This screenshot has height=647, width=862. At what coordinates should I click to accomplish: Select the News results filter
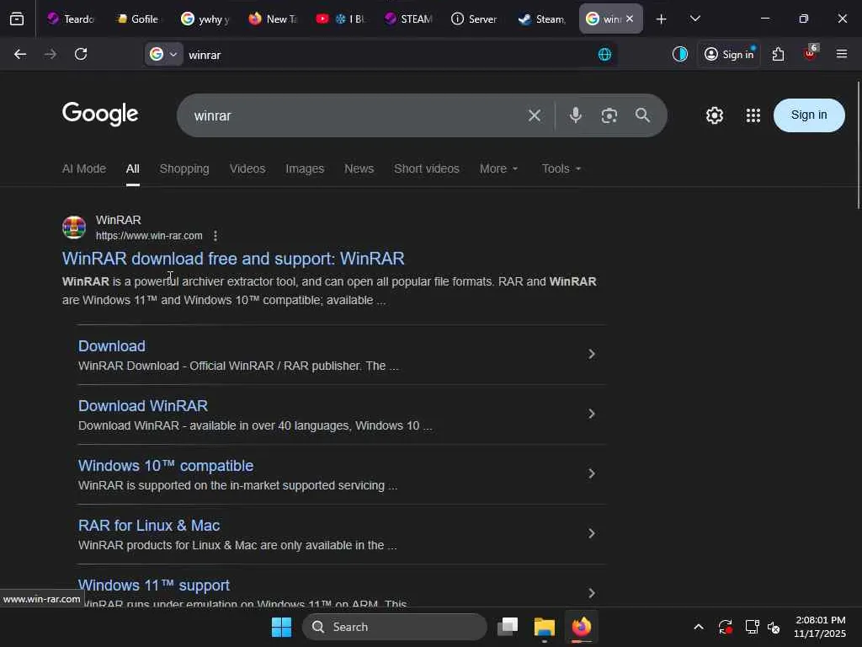(x=359, y=168)
